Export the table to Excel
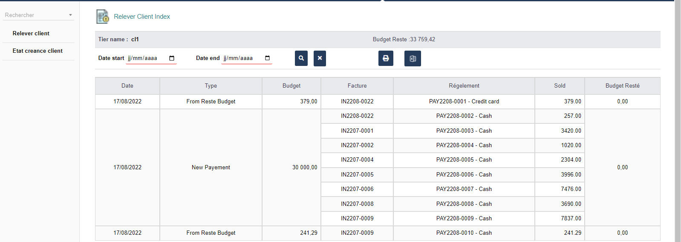The image size is (681, 242). (413, 59)
